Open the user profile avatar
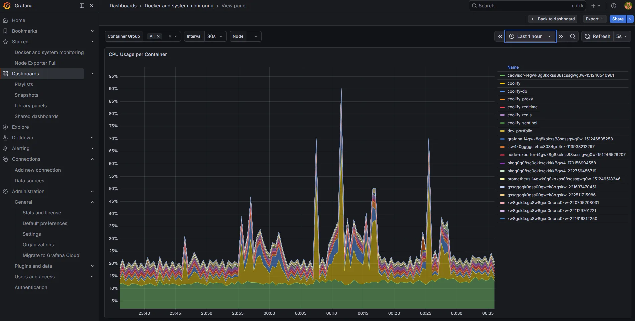Screen dimensions: 635x321 pyautogui.click(x=628, y=6)
